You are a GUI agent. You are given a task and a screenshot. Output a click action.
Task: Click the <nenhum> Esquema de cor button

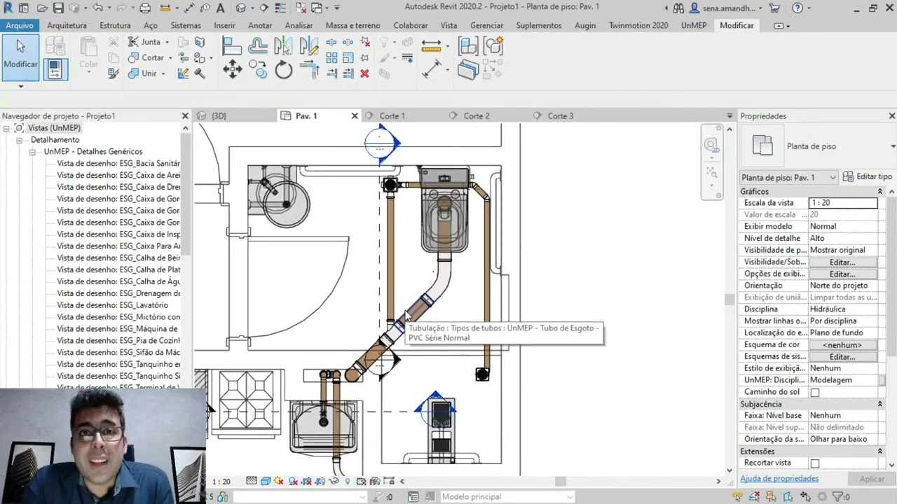pyautogui.click(x=842, y=345)
